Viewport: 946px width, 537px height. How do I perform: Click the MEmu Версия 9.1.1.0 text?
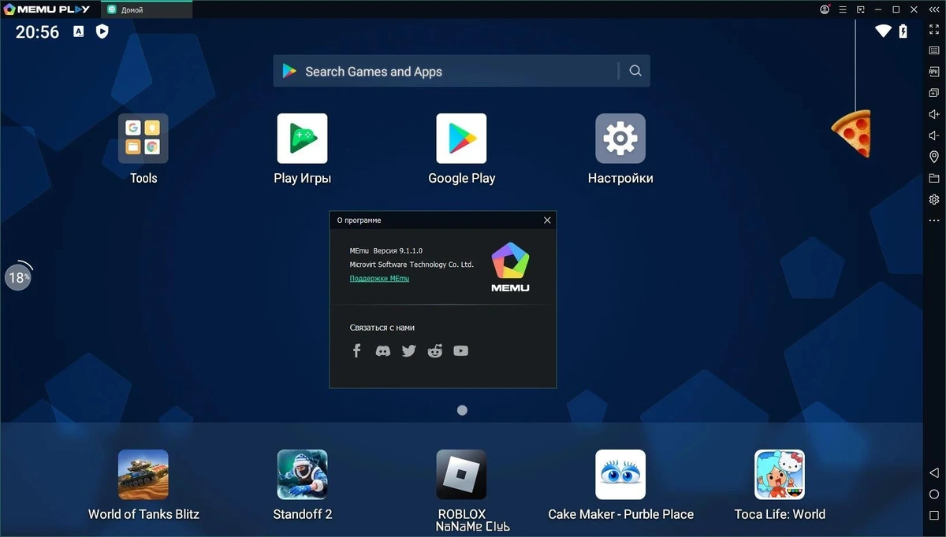pos(386,250)
